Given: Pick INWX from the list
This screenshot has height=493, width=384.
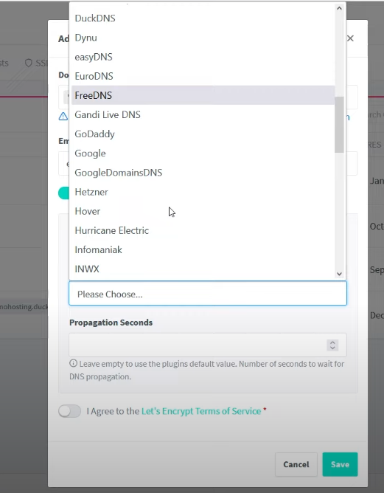Looking at the screenshot, I should pos(203,269).
